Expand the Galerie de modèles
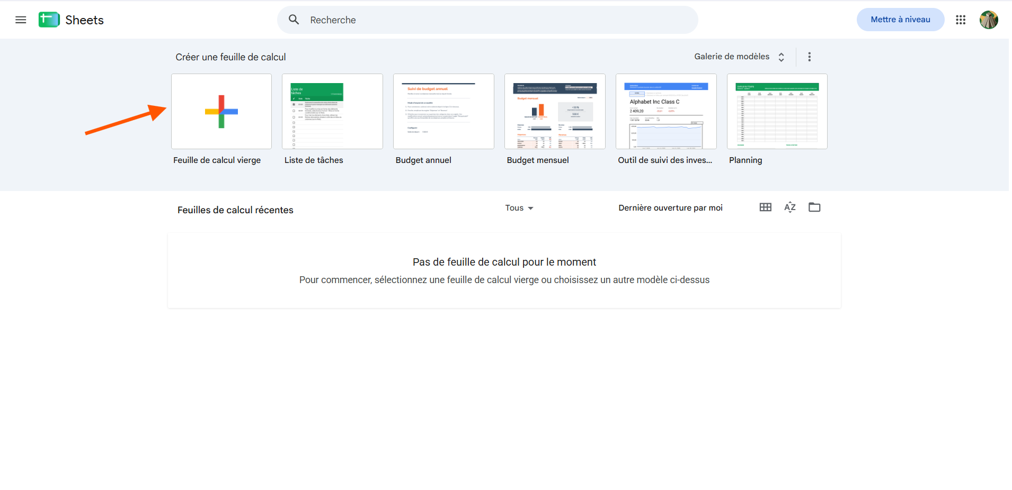The width and height of the screenshot is (1012, 490). click(740, 57)
